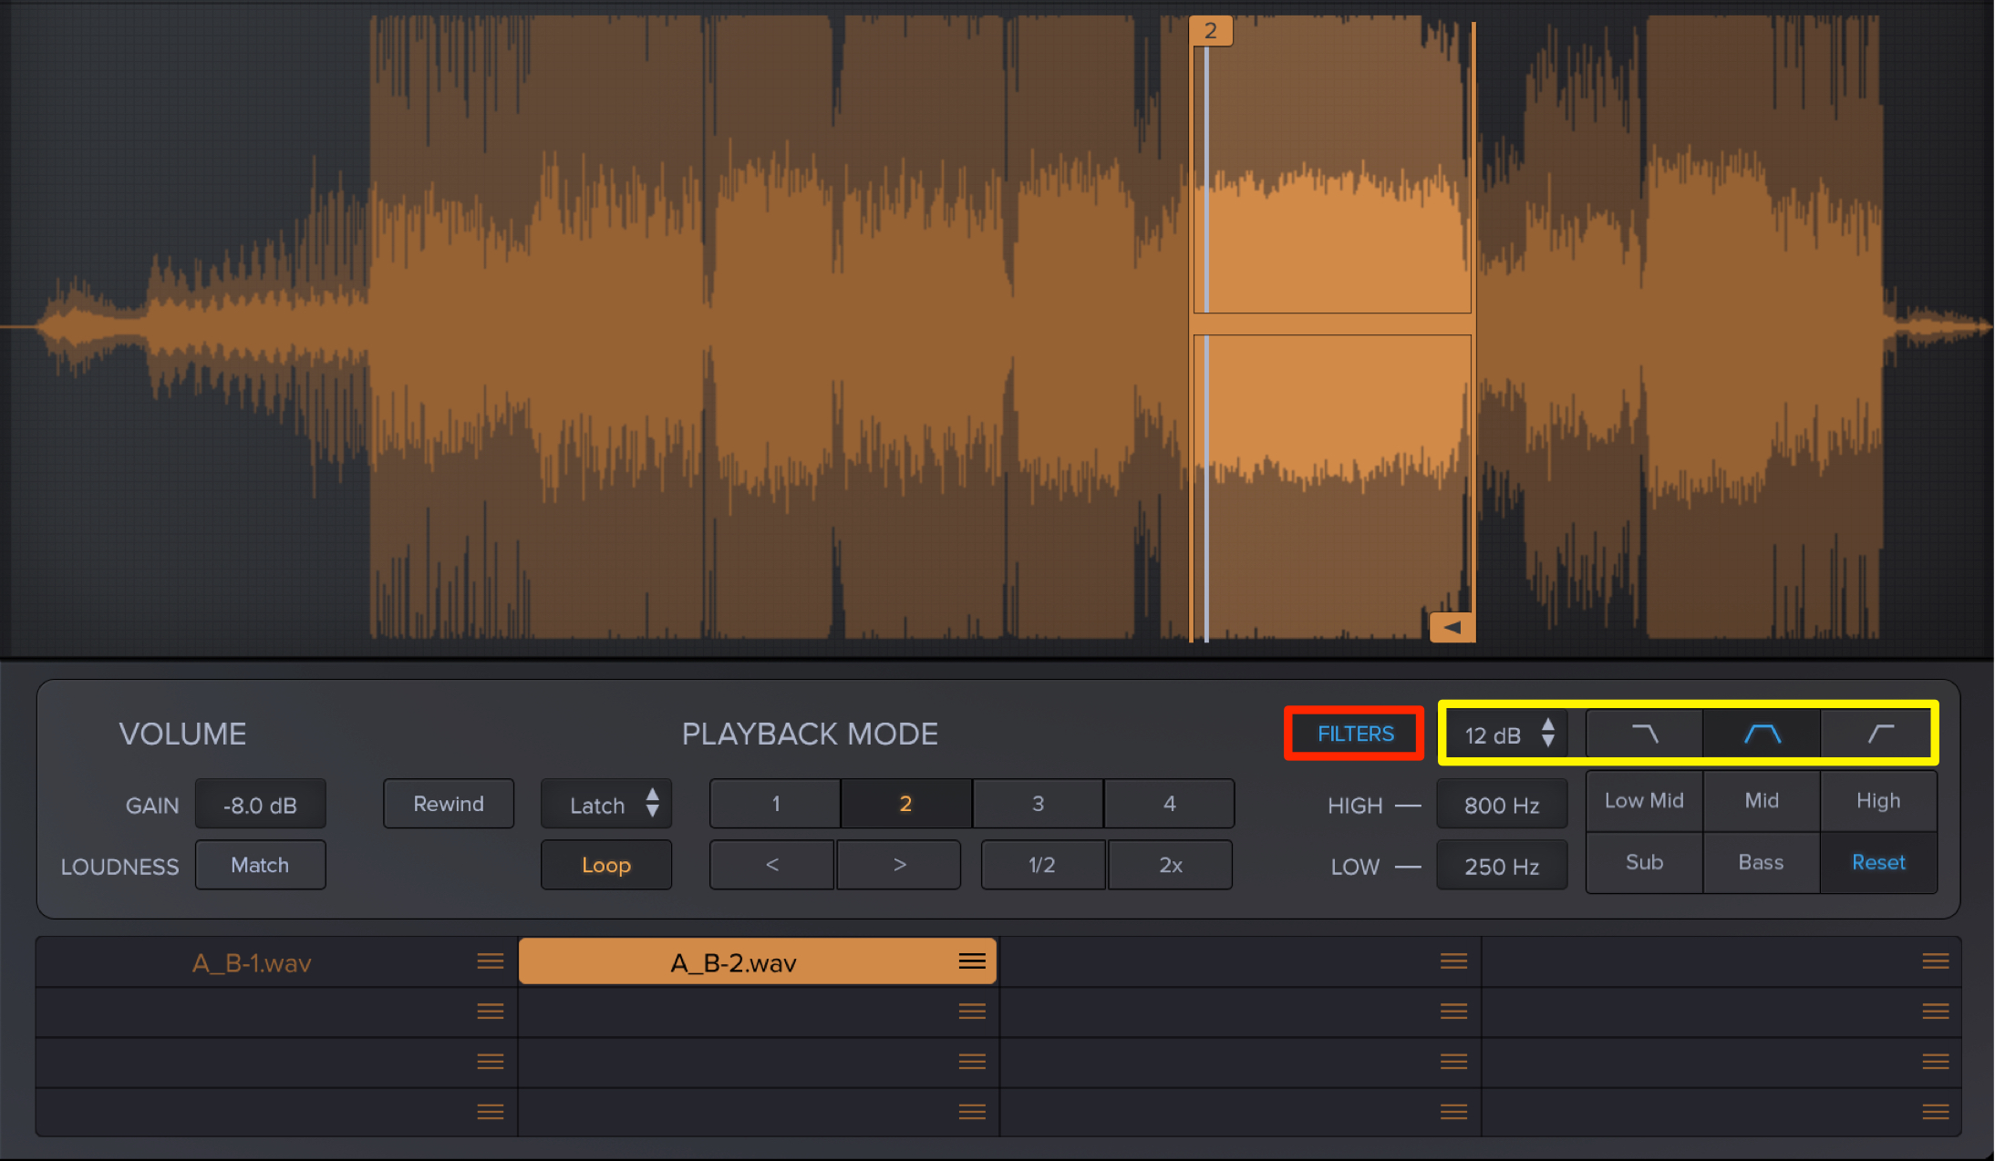
Task: Click the loop region end arrow handle
Action: (x=1452, y=627)
